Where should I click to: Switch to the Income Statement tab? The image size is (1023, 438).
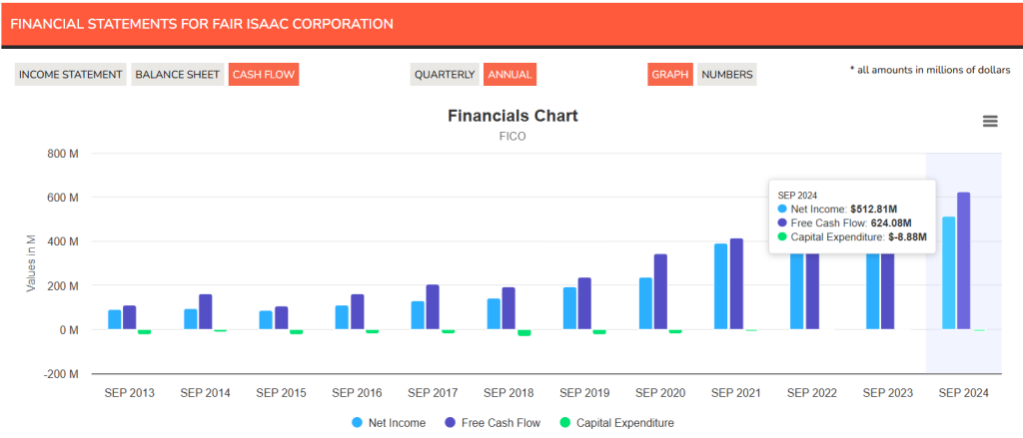click(70, 75)
